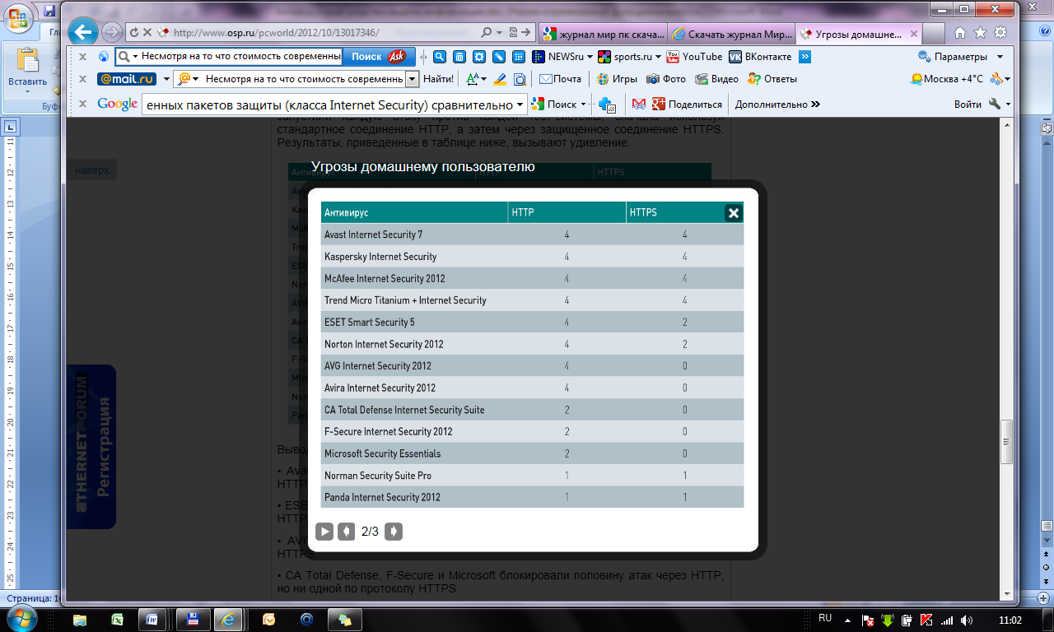Screen dimensions: 1054x632
Task: Open 'Видео' on the Mail.ru toolbar
Action: click(716, 79)
